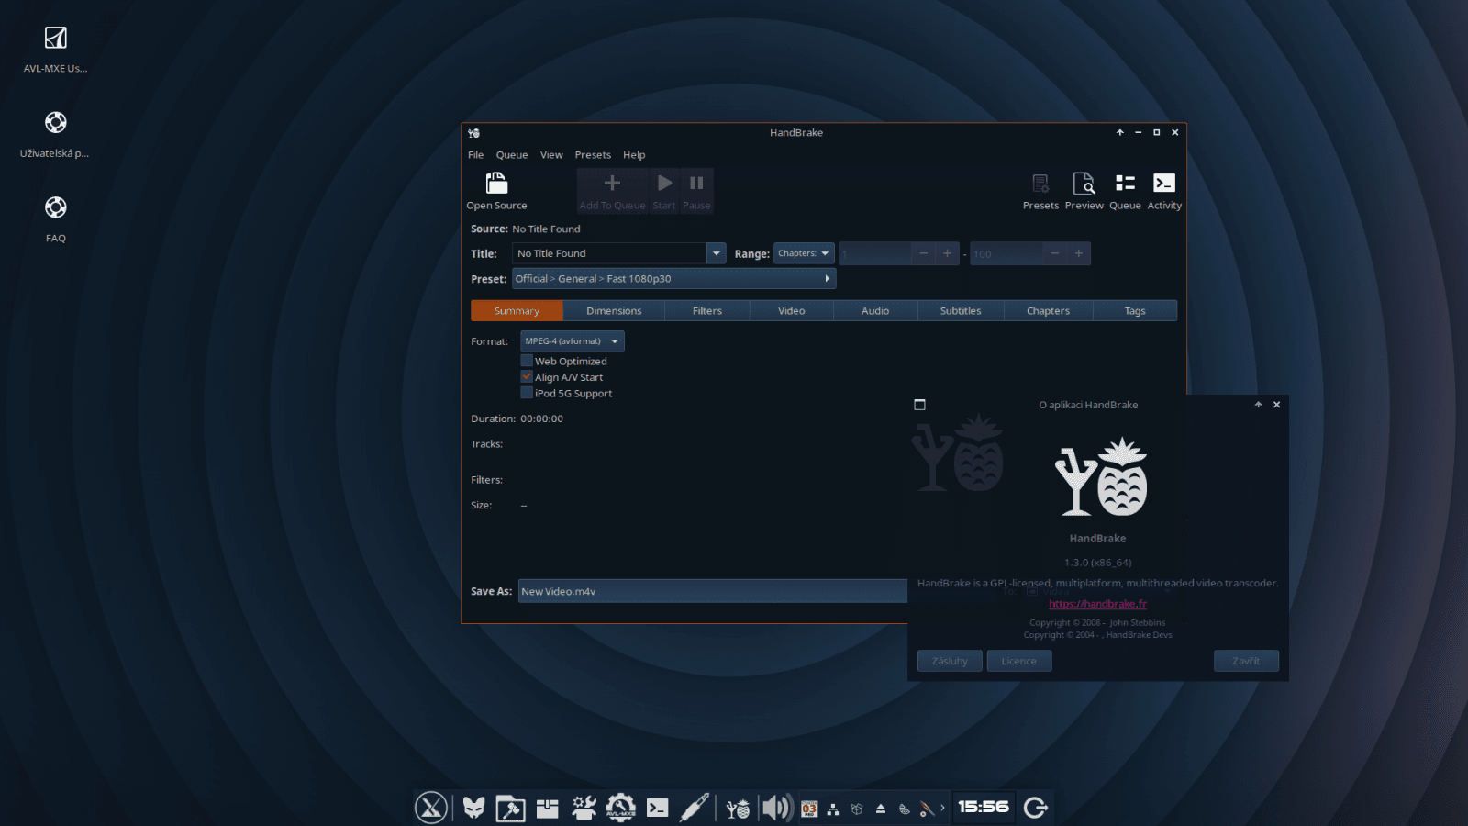Open the Presets panel icon
The image size is (1468, 826).
[1040, 188]
